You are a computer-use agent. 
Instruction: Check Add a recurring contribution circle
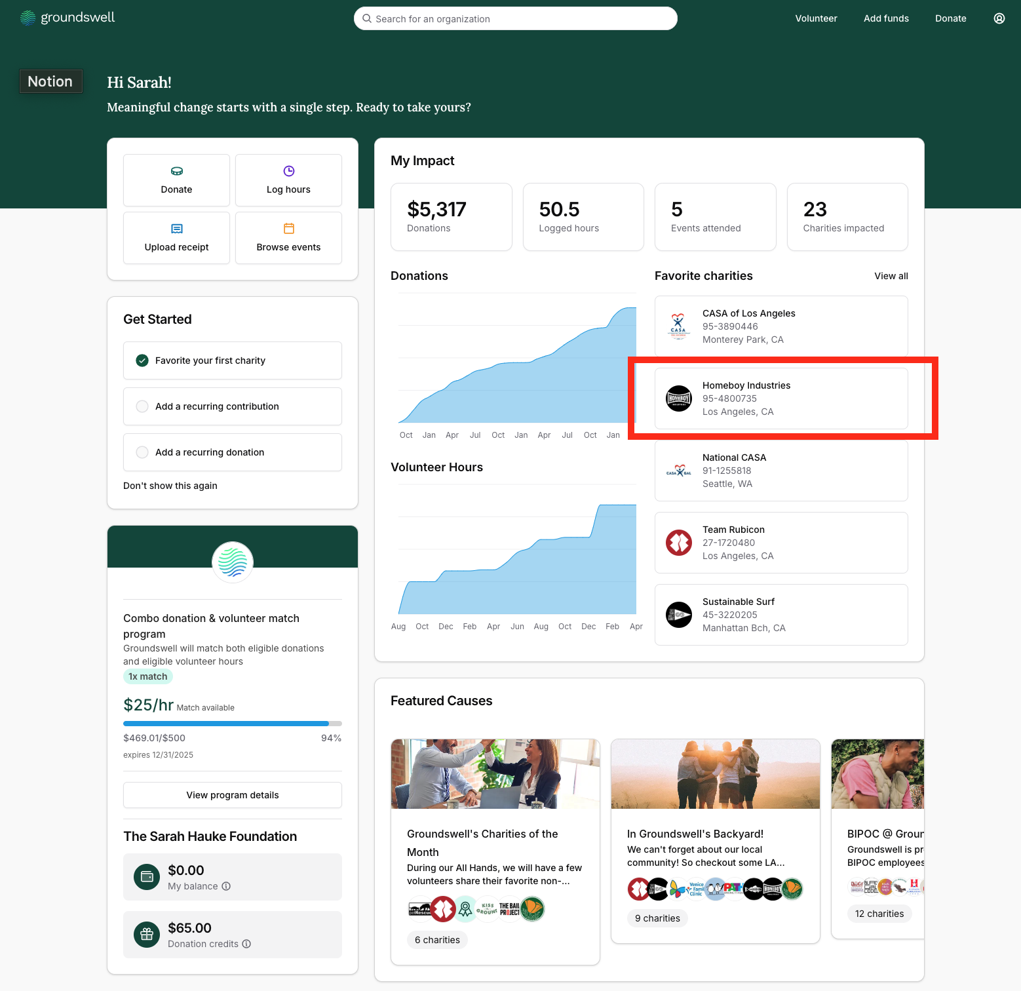[x=142, y=406]
